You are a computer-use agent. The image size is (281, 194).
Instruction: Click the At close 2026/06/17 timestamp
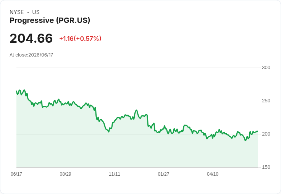(x=31, y=55)
